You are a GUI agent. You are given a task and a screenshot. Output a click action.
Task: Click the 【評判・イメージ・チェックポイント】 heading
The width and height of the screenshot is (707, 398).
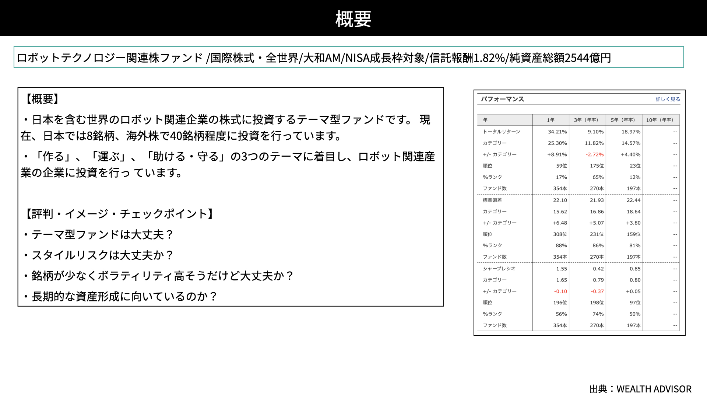coord(120,214)
